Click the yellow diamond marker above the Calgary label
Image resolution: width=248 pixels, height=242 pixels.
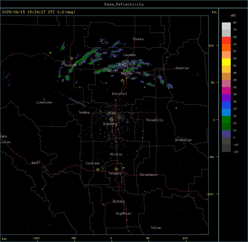[117, 169]
